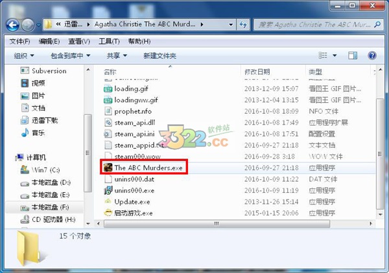This screenshot has height=273, width=389.
Task: Click the change view icon
Action: pos(323,56)
